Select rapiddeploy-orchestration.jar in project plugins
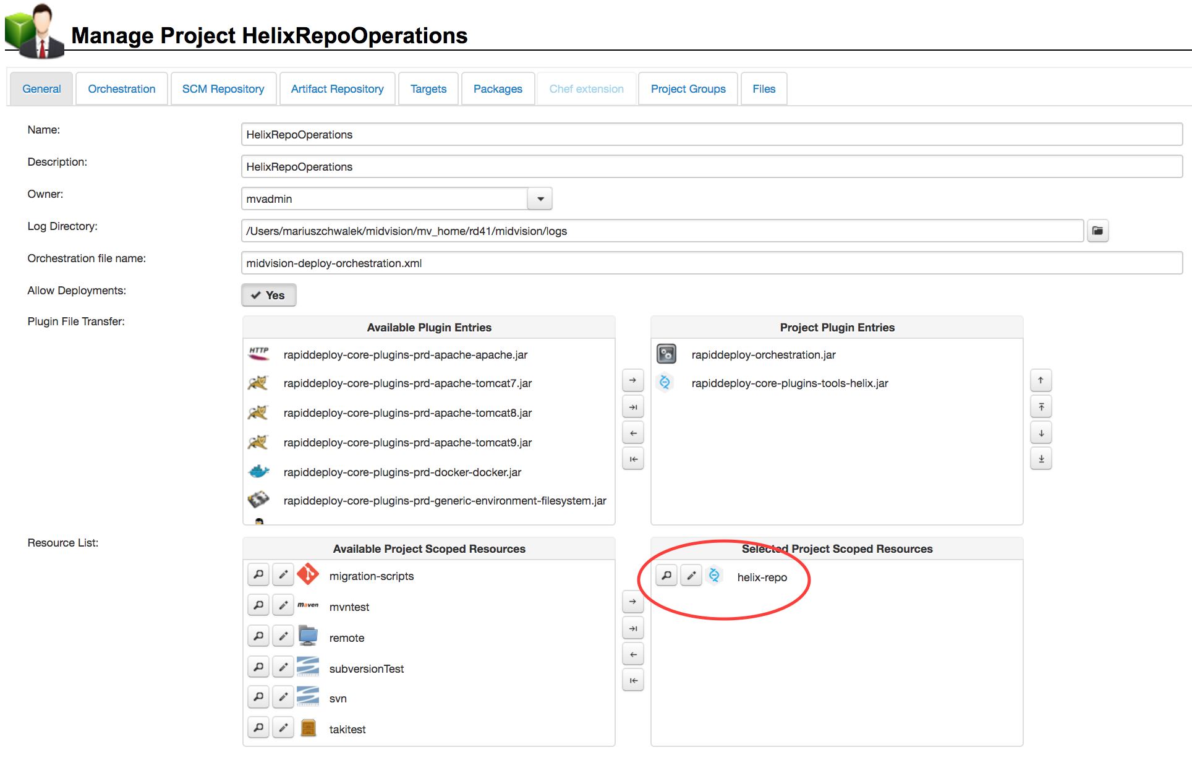 [837, 354]
